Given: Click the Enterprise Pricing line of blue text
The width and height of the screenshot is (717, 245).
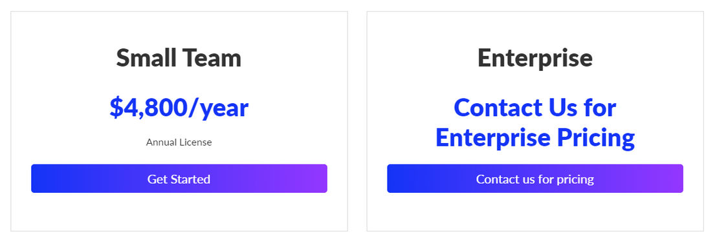Looking at the screenshot, I should coord(535,137).
